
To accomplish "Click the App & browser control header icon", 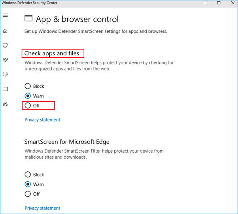I will [28, 19].
